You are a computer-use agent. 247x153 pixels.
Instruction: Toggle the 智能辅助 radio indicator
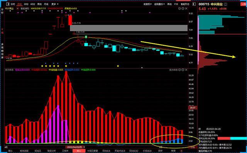point(17,8)
